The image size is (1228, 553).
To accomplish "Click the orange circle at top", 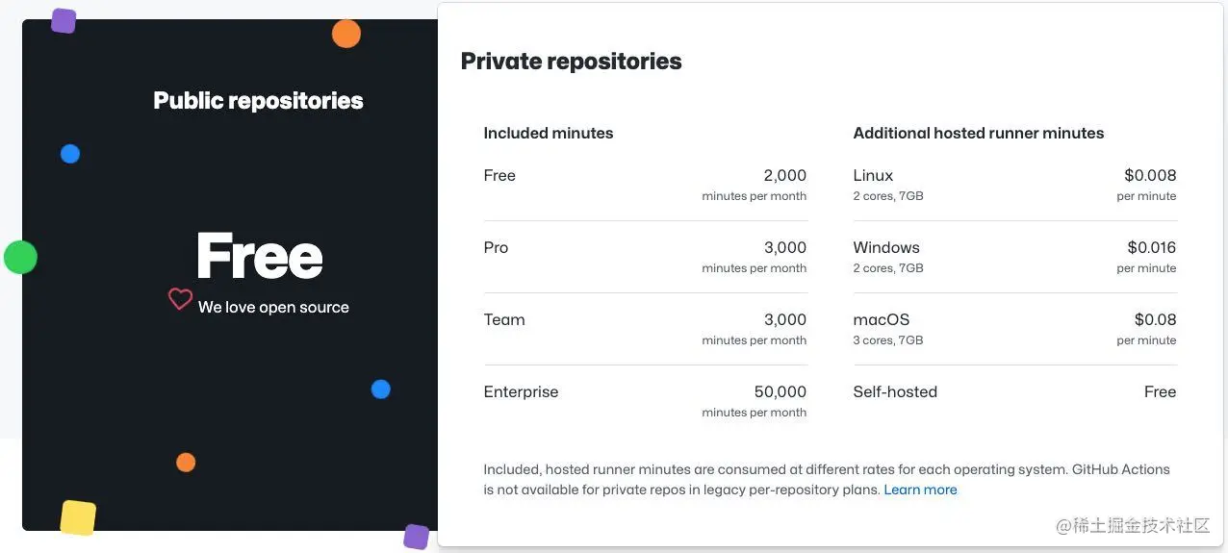I will [346, 34].
